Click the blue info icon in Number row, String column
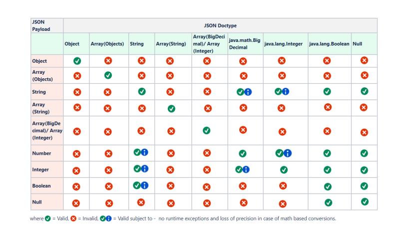 (x=145, y=153)
